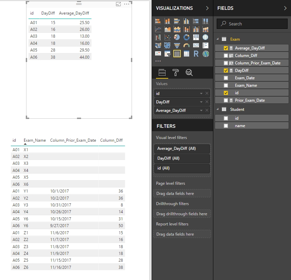The height and width of the screenshot is (280, 291).
Task: Open More options on table visual
Action: [127, 4]
